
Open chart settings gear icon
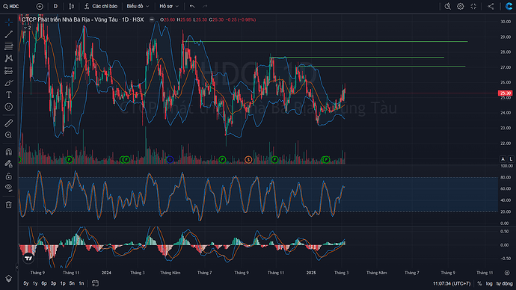461,6
